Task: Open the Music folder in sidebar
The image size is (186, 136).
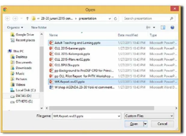Action: (x=17, y=73)
